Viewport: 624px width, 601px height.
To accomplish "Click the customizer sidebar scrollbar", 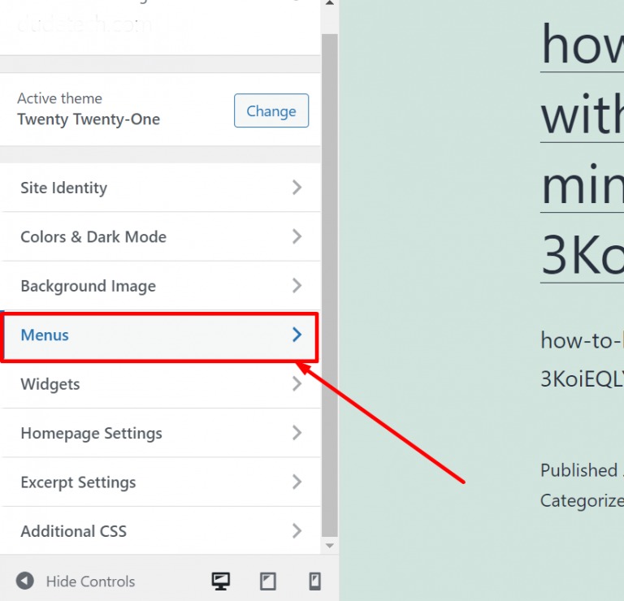I will tap(330, 284).
